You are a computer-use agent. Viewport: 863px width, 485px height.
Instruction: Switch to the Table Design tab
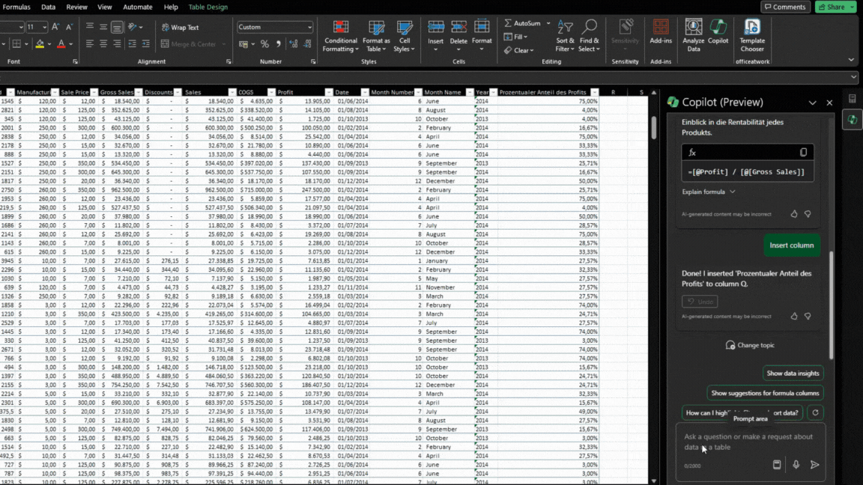pyautogui.click(x=208, y=7)
